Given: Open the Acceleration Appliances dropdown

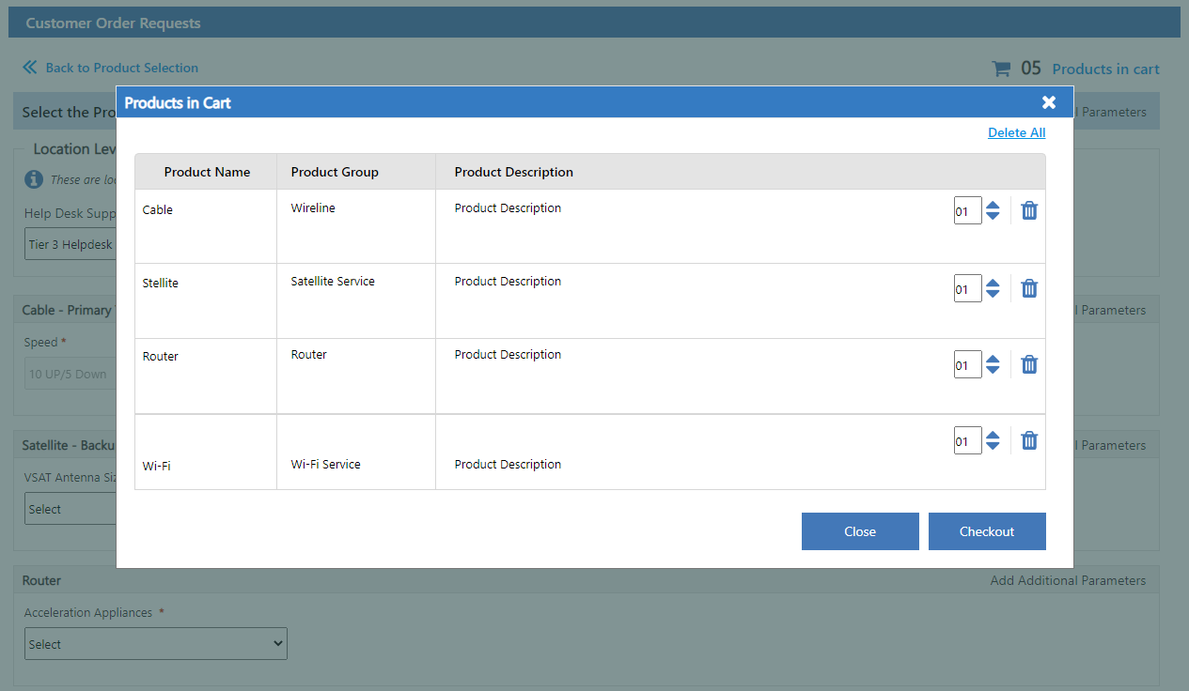Looking at the screenshot, I should [x=156, y=644].
